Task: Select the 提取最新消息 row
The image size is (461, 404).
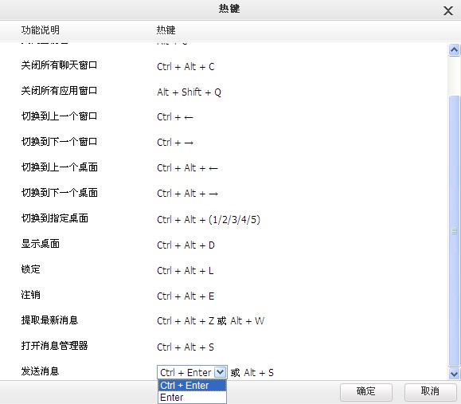Action: coord(224,320)
